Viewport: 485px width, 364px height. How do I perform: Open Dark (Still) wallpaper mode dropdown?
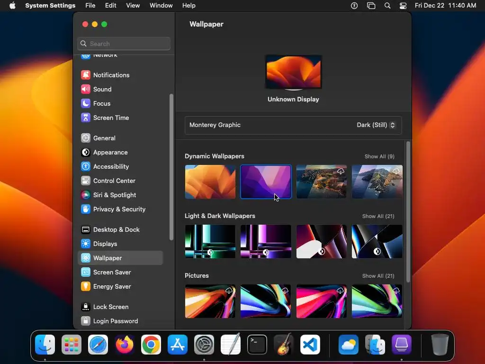click(x=376, y=125)
